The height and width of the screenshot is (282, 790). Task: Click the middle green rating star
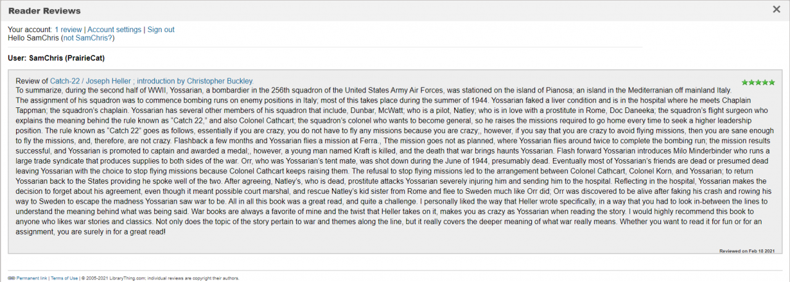[759, 81]
